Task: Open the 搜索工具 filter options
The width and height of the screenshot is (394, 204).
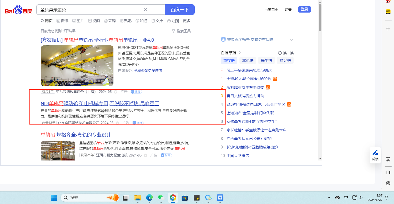Action: pos(181,31)
